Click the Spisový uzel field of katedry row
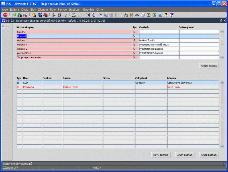This screenshot has width=228, height=172. [x=199, y=32]
